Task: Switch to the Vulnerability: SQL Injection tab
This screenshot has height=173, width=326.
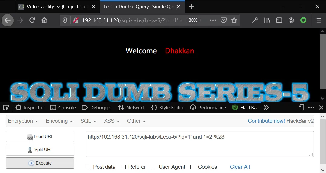Action: pyautogui.click(x=56, y=7)
